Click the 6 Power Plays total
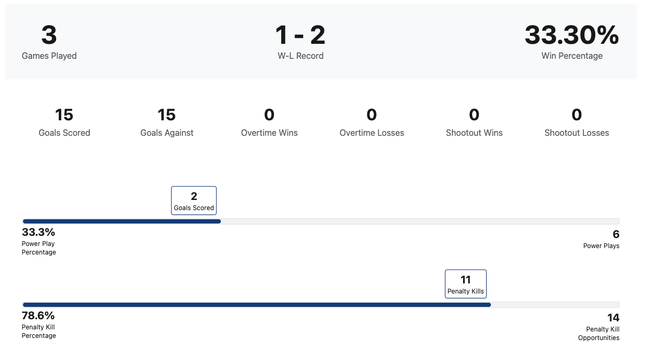This screenshot has width=646, height=362. pos(602,239)
